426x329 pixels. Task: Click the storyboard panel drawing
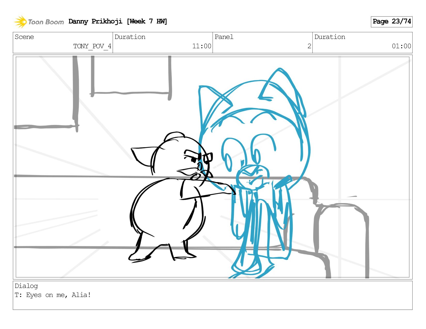(x=212, y=167)
